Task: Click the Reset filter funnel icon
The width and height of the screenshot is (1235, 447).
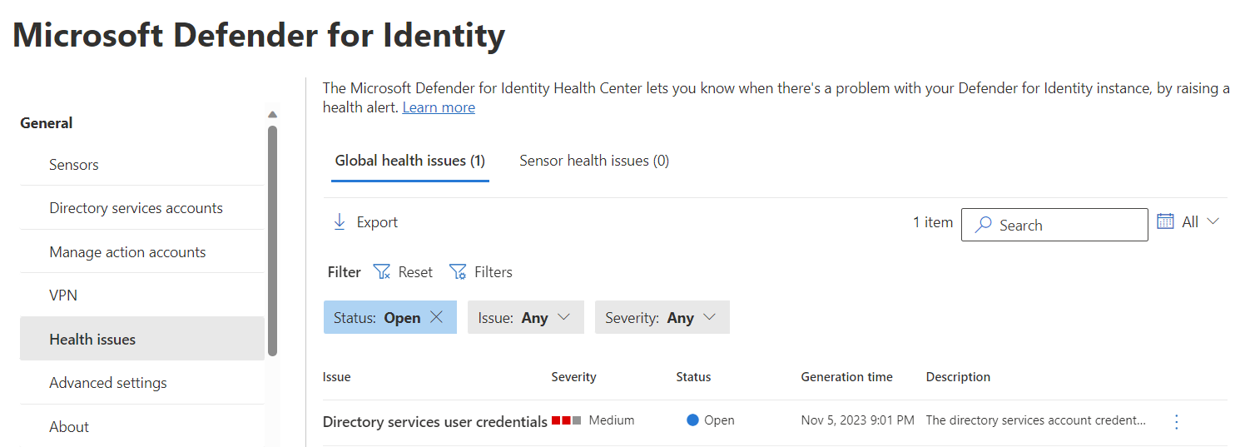Action: 382,272
